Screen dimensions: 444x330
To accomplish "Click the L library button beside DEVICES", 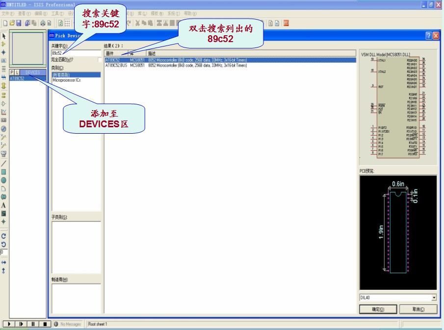I will point(17,72).
